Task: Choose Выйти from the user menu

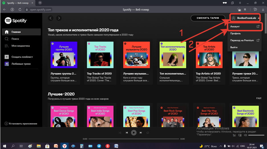Action: pos(234,47)
